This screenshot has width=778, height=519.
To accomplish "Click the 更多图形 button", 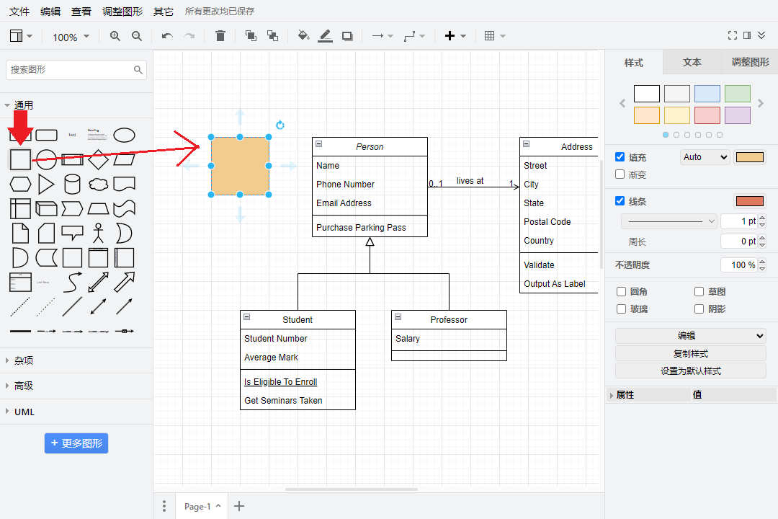I will 76,443.
